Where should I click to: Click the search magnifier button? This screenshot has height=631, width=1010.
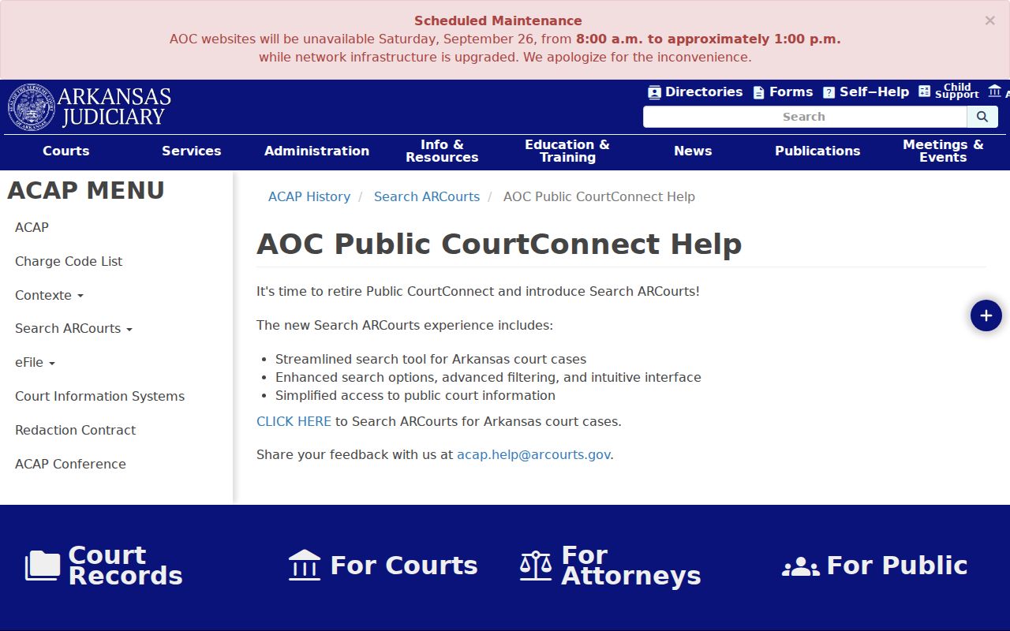pyautogui.click(x=982, y=117)
